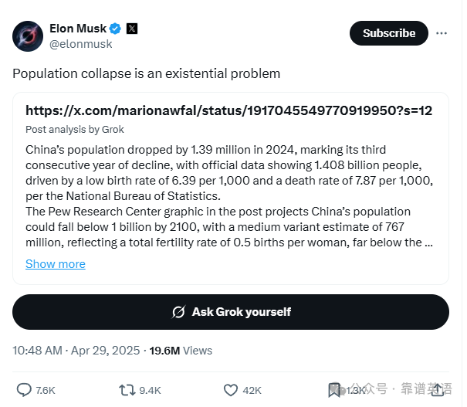The width and height of the screenshot is (467, 407).
Task: Click the Grok logo in Ask button
Action: click(x=179, y=312)
